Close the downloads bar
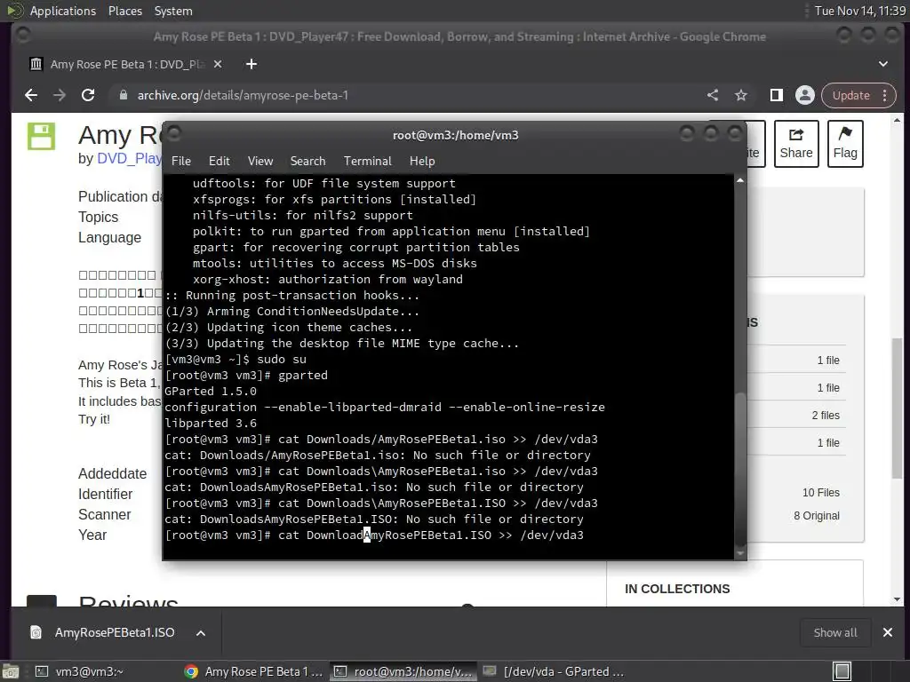This screenshot has width=910, height=682. coord(888,632)
